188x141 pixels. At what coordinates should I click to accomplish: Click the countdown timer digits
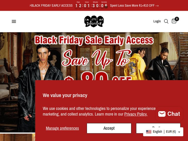point(91,6)
